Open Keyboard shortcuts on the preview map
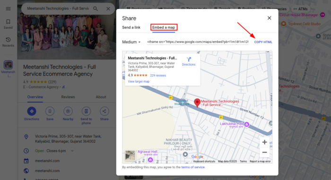 [x=204, y=162]
